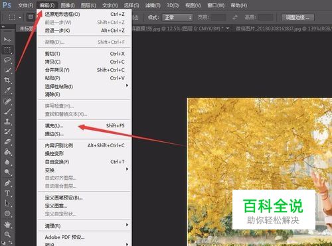The width and height of the screenshot is (332, 246).
Task: Open the 视图(V) menu
Action: (193, 5)
